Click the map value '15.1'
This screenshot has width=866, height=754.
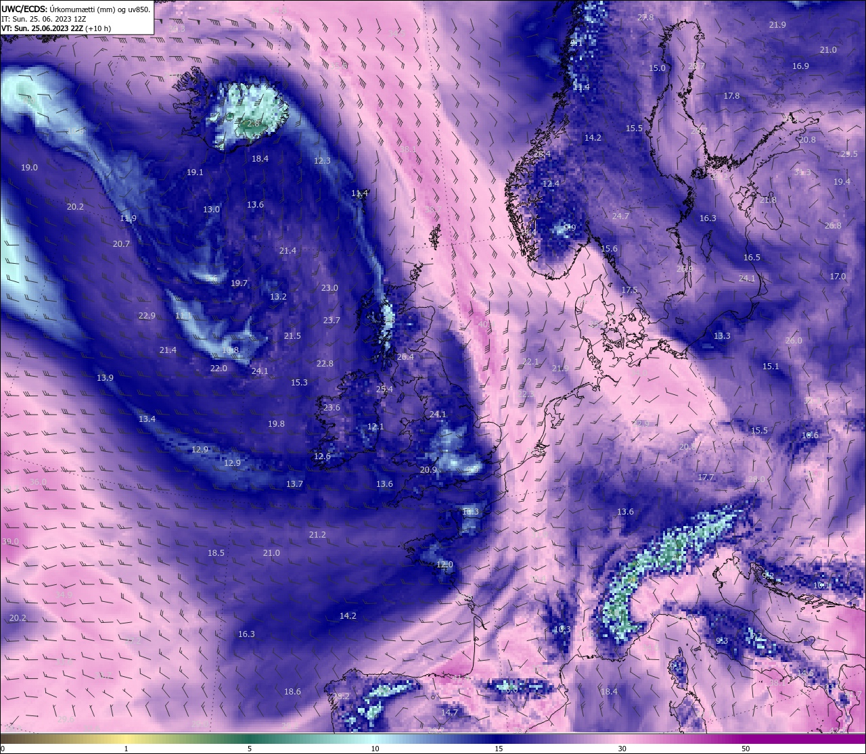[x=771, y=366]
